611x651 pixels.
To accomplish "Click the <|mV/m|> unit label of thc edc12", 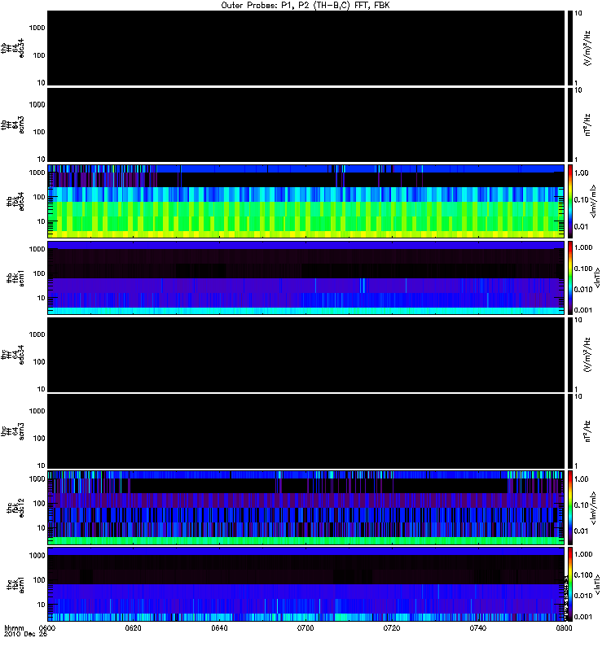I will coord(594,508).
